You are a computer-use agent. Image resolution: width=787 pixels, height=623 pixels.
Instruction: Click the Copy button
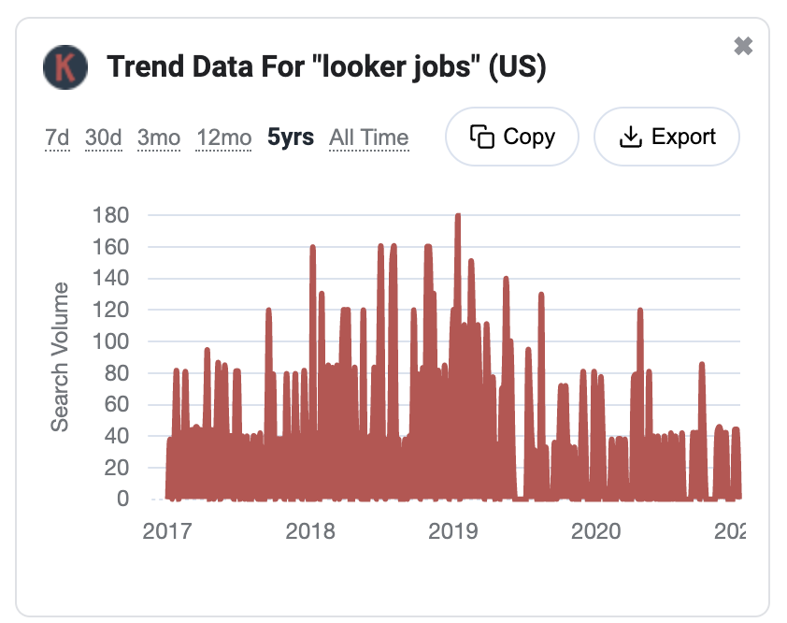click(x=511, y=136)
